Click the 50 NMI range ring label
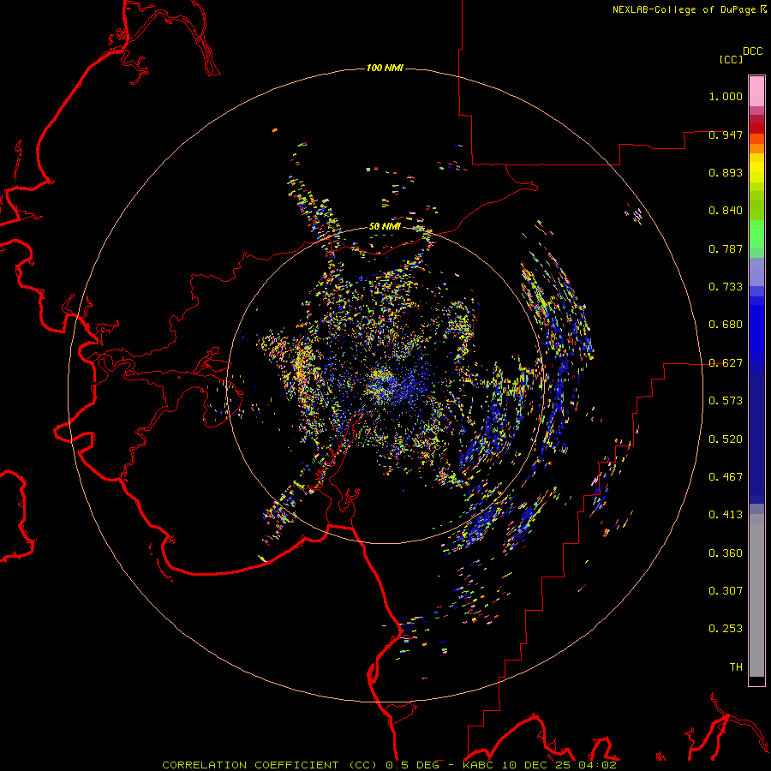The image size is (771, 771). pos(385,226)
